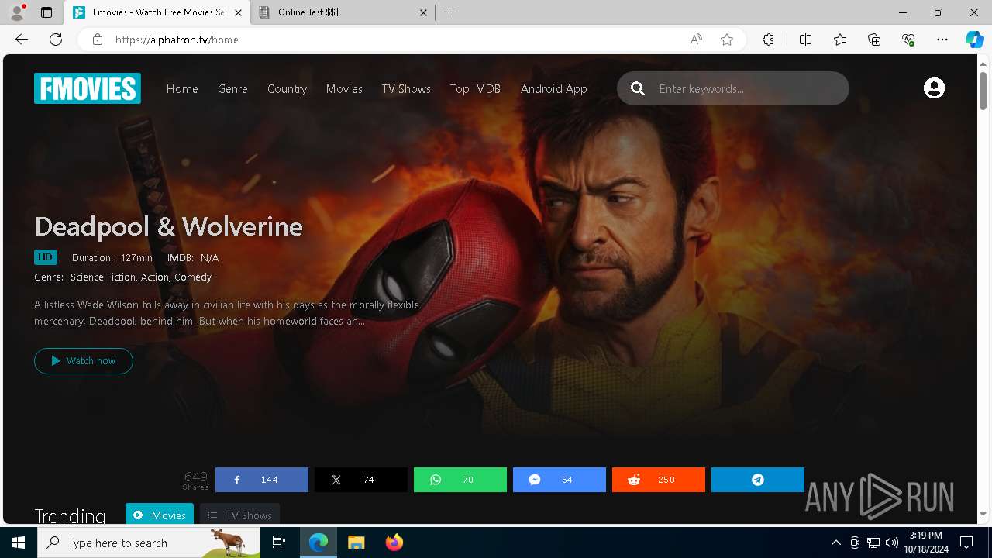The image size is (992, 558).
Task: Share via the Telegram button
Action: [x=758, y=480]
